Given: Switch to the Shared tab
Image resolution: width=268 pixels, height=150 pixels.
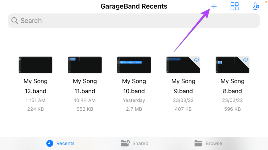Looking at the screenshot, I should (x=140, y=143).
